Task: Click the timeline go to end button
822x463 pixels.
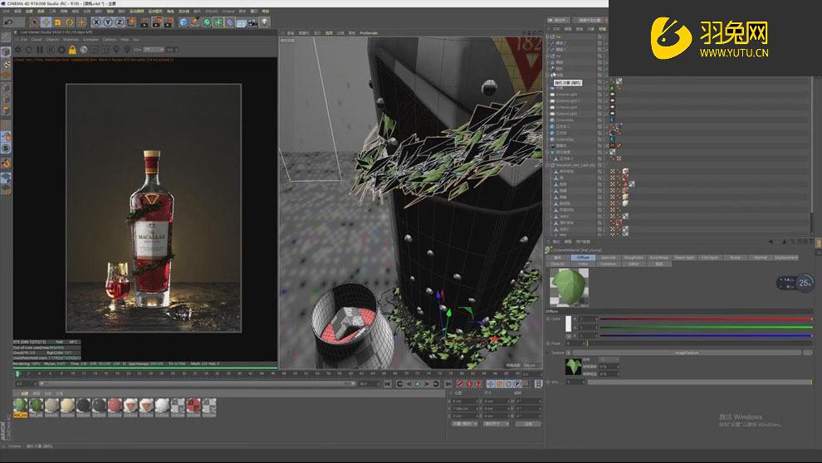Action: coord(448,384)
